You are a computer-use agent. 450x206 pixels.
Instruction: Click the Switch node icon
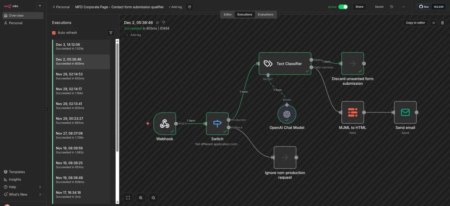point(217,123)
